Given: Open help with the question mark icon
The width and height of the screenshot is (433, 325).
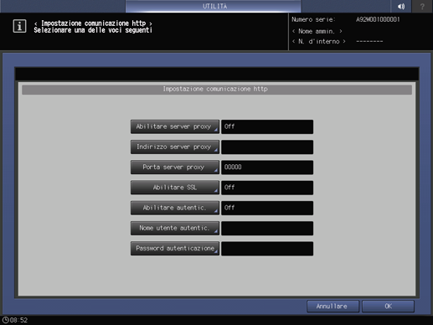Looking at the screenshot, I should tap(422, 6).
